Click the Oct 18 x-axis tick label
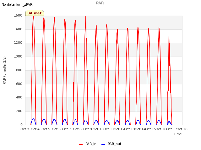Screen dimensions: 201x150 (182, 129)
